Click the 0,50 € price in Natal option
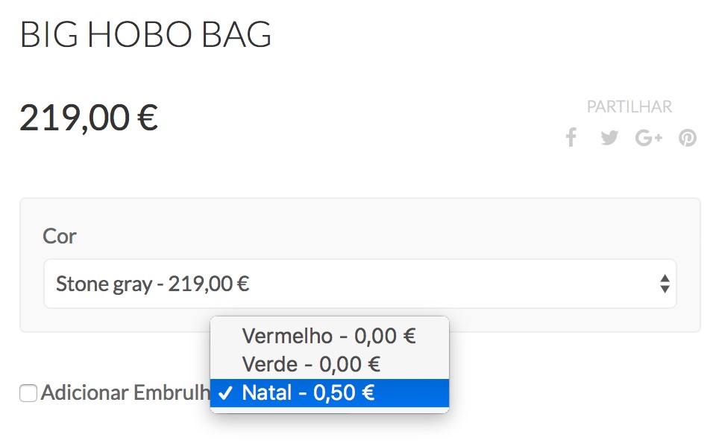Screen dimensions: 722x443 (x=344, y=393)
